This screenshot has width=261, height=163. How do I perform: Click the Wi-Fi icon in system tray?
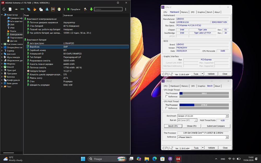pyautogui.click(x=230, y=159)
